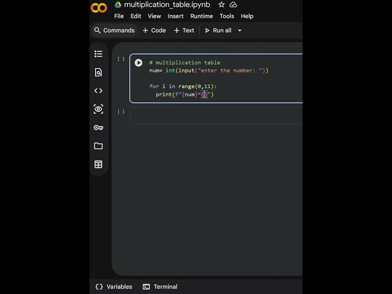
Task: Open the Find and replace sidebar icon
Action: (x=98, y=72)
